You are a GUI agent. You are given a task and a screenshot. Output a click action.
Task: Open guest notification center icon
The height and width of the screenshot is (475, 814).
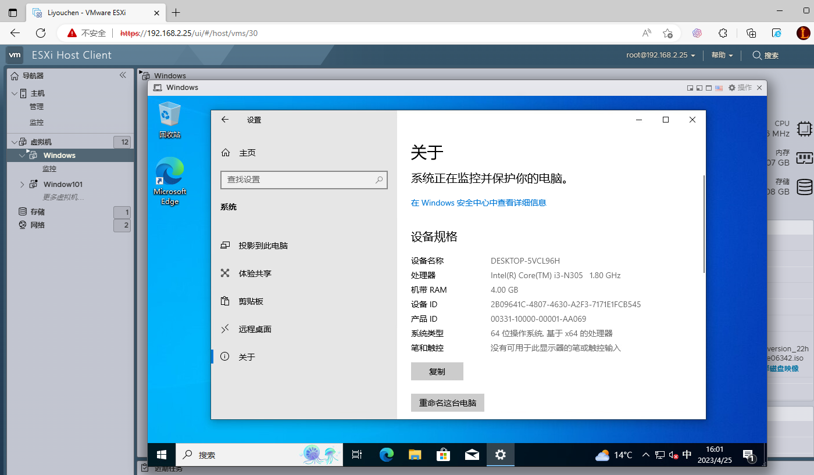click(x=749, y=455)
